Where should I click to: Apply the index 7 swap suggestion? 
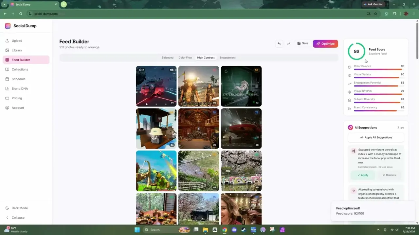[363, 175]
